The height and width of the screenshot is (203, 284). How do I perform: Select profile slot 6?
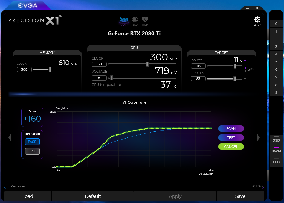click(x=276, y=69)
